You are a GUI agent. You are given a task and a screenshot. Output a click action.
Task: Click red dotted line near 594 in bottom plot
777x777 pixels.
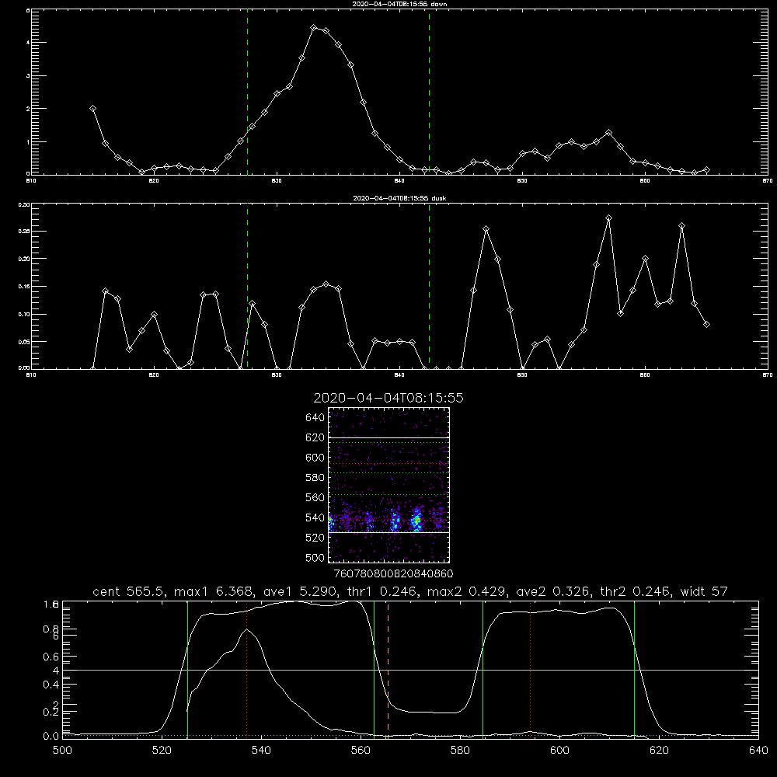530,668
